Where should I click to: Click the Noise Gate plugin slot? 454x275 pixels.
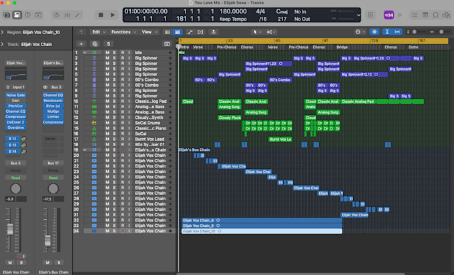pyautogui.click(x=15, y=95)
